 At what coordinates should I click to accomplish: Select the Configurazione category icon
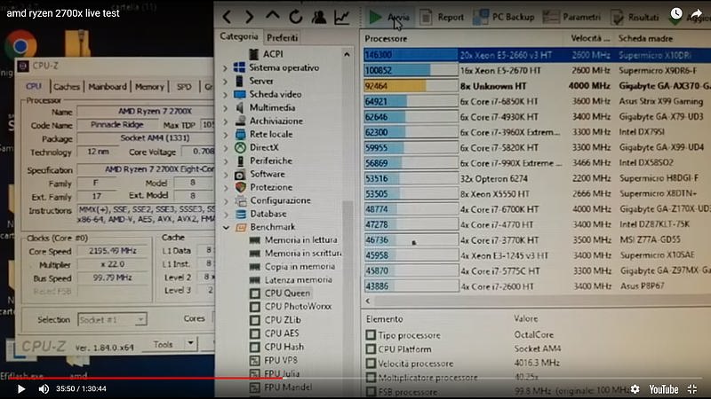pos(240,200)
